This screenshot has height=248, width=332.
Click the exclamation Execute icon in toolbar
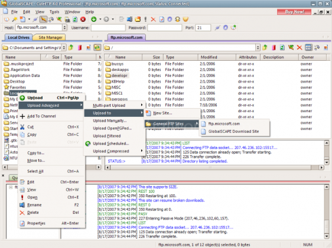145,19
